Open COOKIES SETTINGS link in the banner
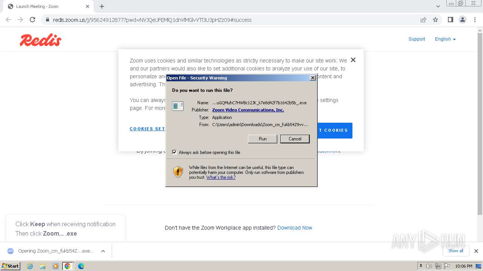Viewport: 483px width, 271px height. point(148,129)
